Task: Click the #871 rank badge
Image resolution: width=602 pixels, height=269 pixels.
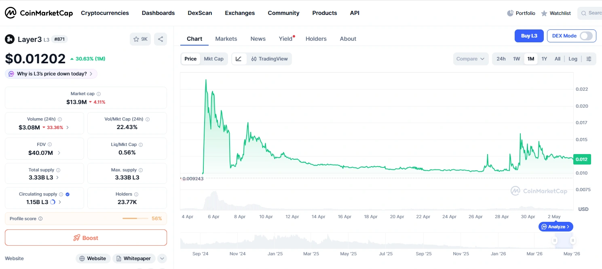Action: (x=60, y=39)
